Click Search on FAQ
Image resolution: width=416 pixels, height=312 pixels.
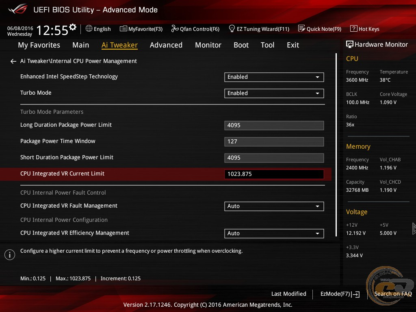click(x=393, y=294)
